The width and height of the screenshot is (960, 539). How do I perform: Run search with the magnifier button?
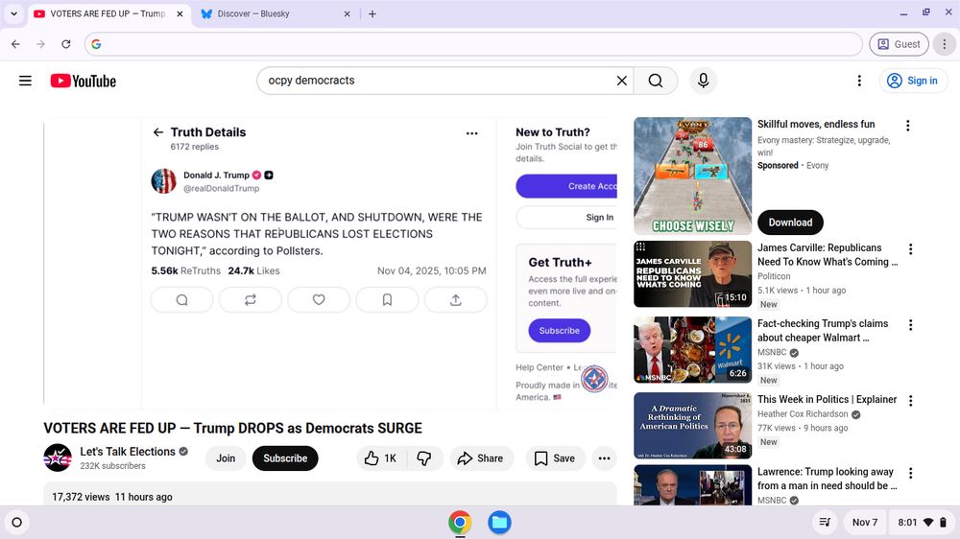click(x=655, y=81)
